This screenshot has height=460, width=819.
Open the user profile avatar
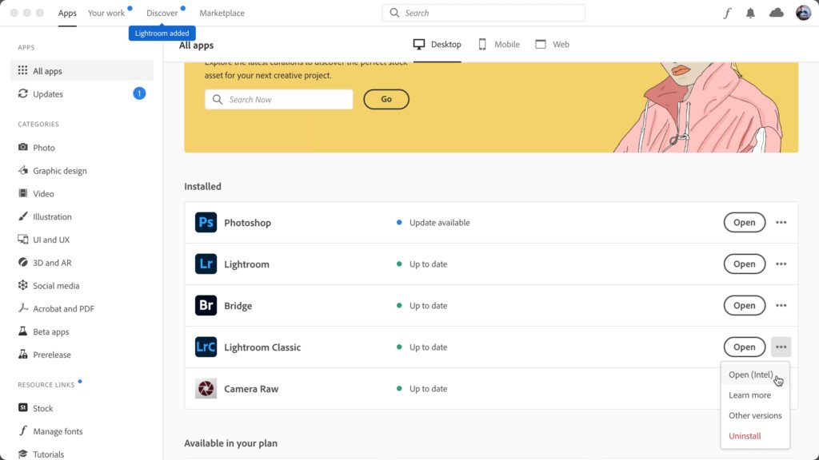point(803,13)
